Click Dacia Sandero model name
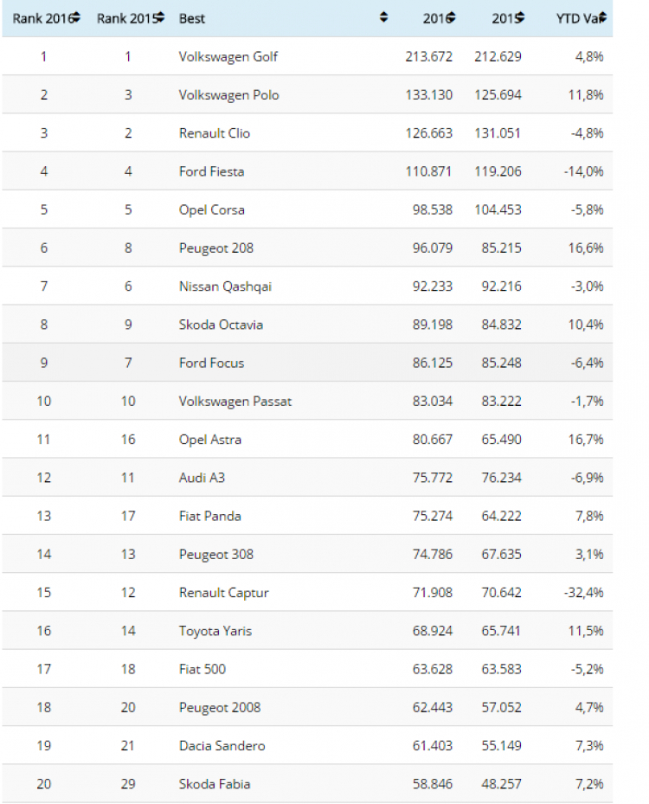The width and height of the screenshot is (649, 804). click(222, 745)
